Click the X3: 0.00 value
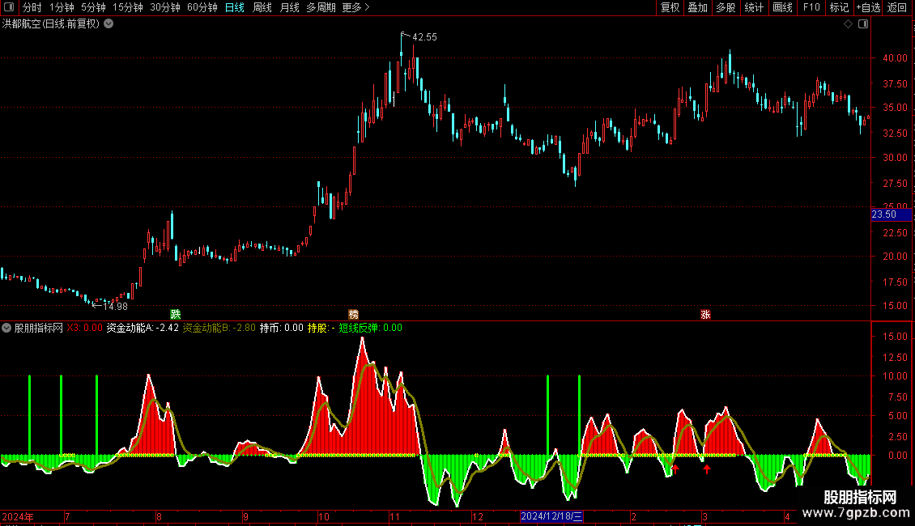 pos(84,328)
